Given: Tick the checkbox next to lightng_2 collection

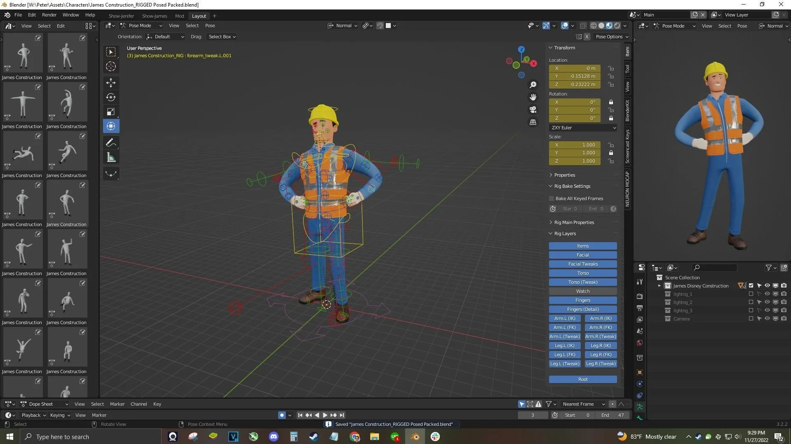Looking at the screenshot, I should pos(751,302).
